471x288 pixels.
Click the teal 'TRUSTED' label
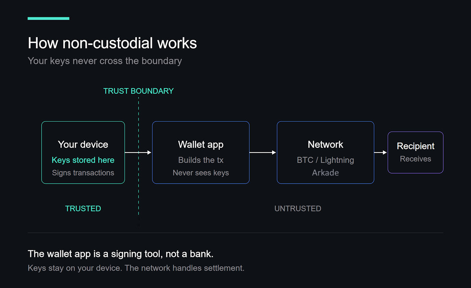[83, 208]
